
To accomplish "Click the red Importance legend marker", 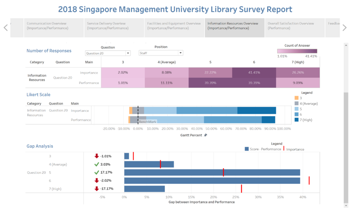I will click(x=284, y=149).
